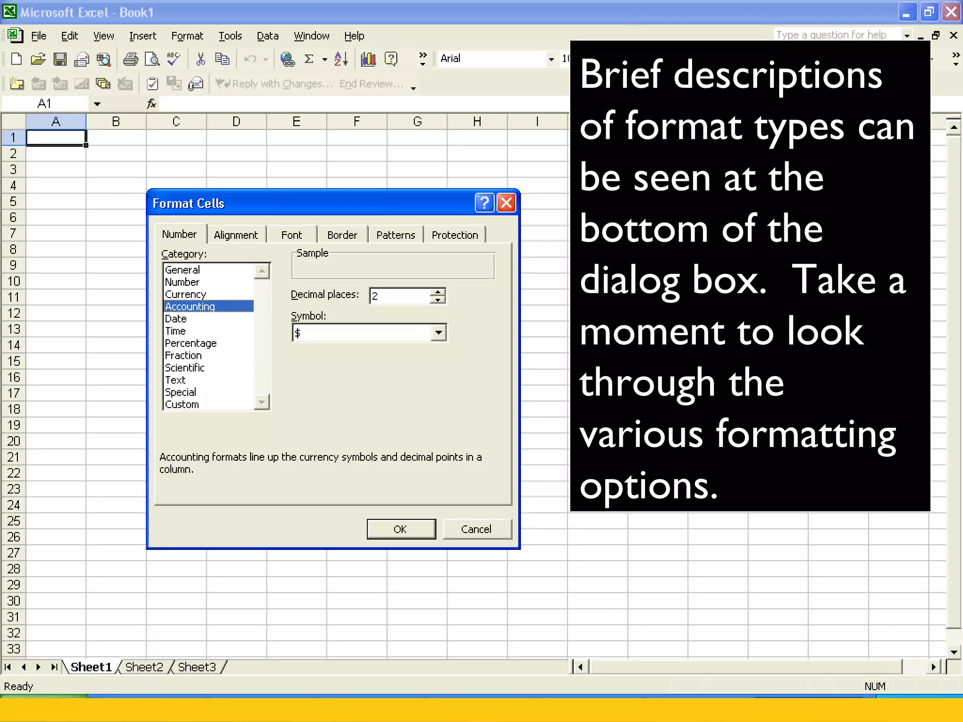Select the Percentage category
963x722 pixels.
pos(209,343)
